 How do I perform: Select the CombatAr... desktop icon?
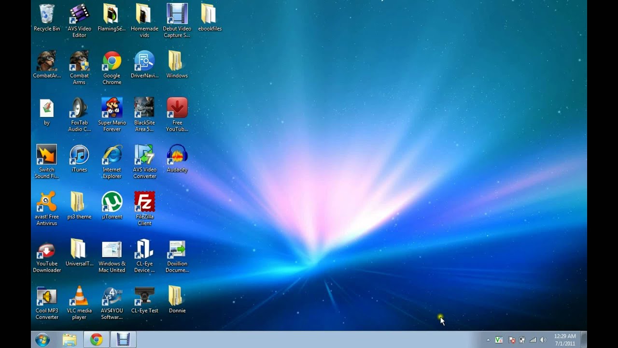coord(47,65)
